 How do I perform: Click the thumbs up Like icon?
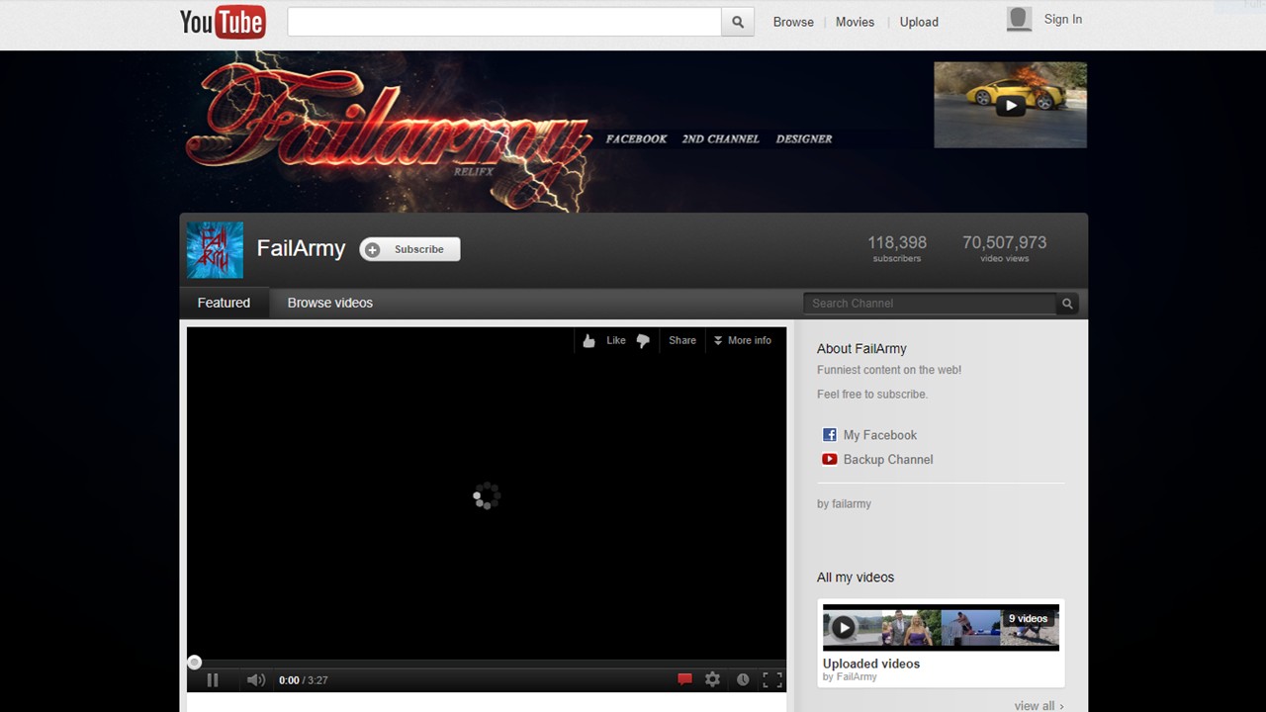[589, 341]
